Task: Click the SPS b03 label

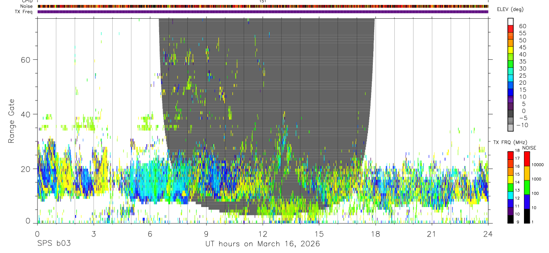Action: [x=53, y=244]
